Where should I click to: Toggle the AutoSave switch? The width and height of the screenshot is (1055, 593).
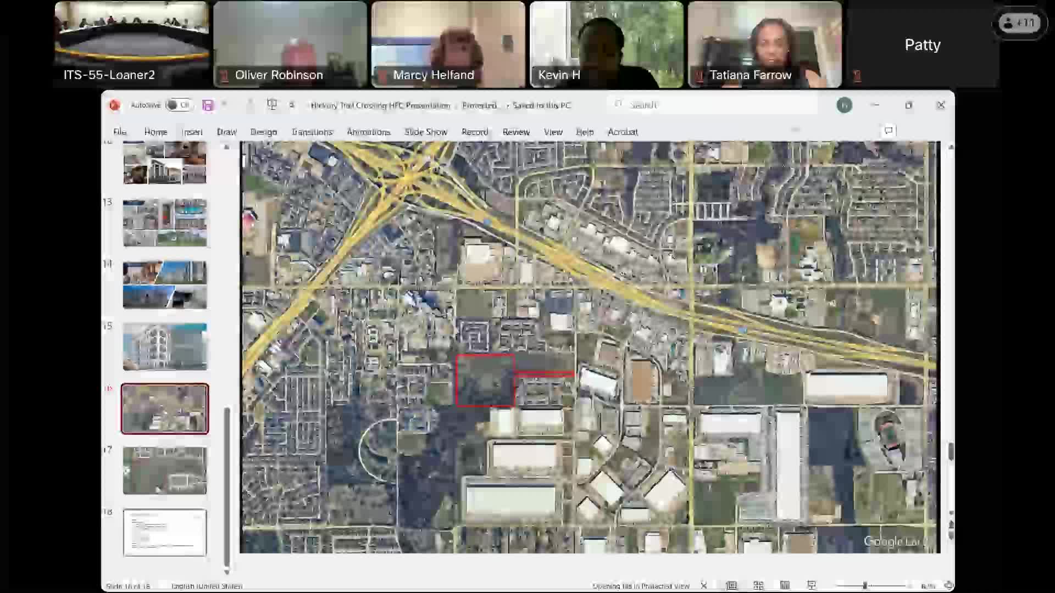tap(179, 105)
